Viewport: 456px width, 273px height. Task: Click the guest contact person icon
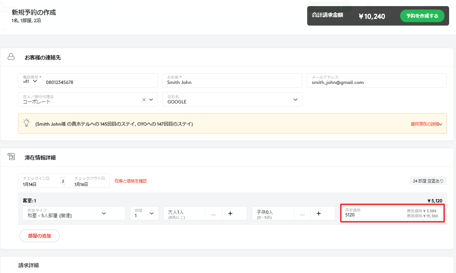11,57
